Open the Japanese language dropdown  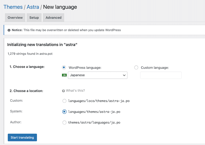coord(98,75)
